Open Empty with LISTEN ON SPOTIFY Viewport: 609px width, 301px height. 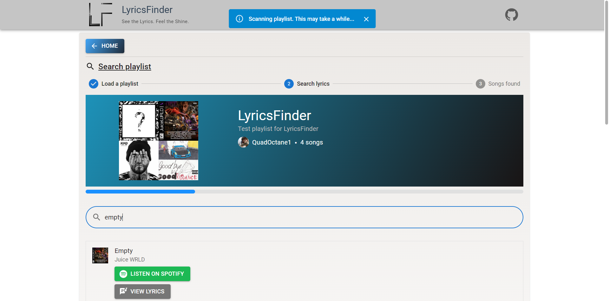pos(152,274)
